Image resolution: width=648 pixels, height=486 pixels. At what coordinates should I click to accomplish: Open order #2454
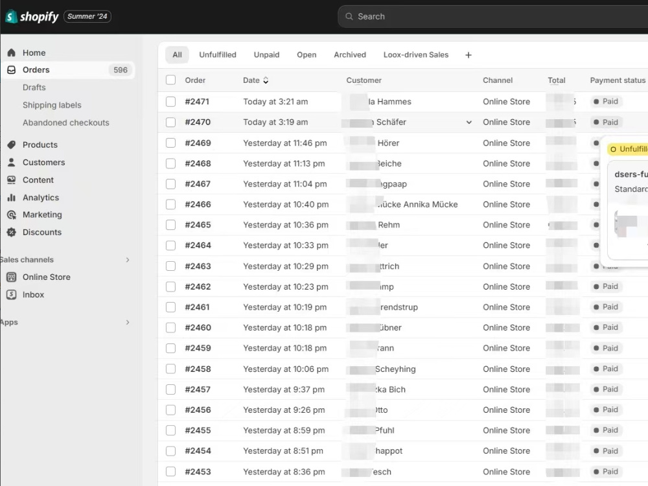pyautogui.click(x=198, y=451)
